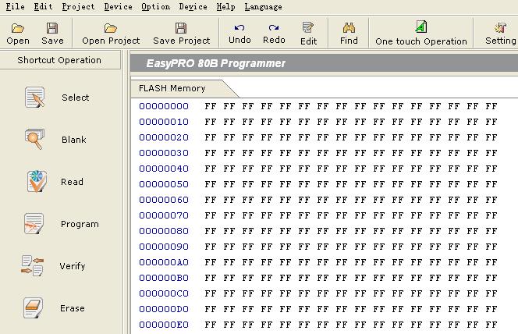This screenshot has width=518, height=334.
Task: Click the Setting tools icon
Action: click(500, 28)
